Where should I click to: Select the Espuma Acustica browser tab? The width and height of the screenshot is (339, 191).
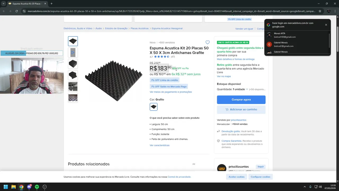[27, 4]
